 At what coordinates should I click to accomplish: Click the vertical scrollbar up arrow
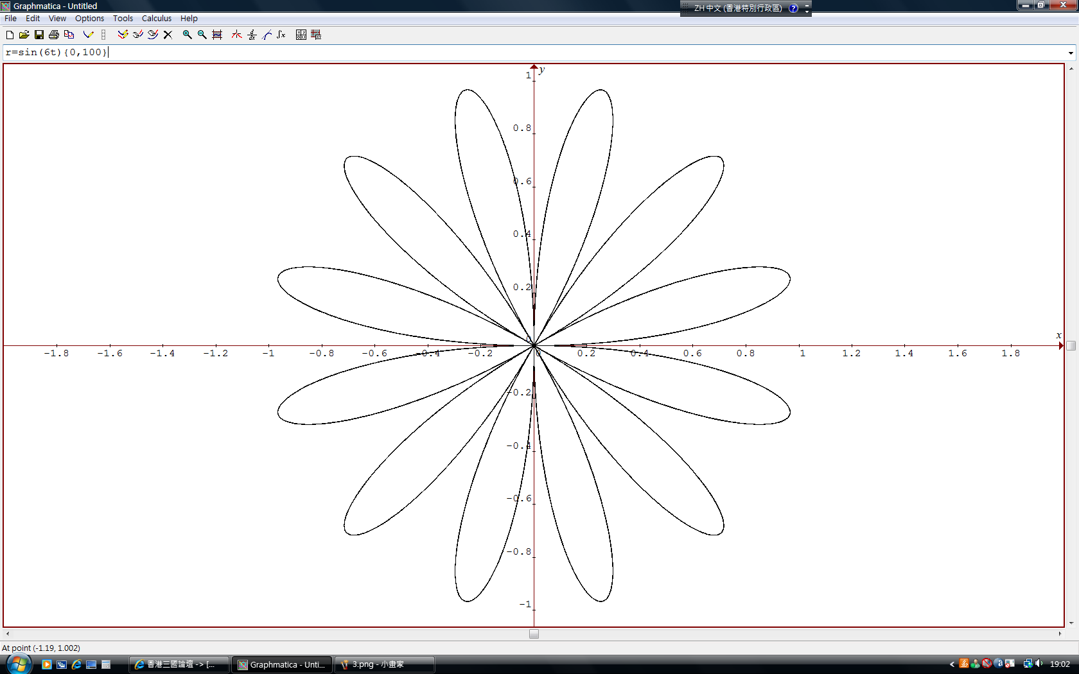coord(1071,68)
